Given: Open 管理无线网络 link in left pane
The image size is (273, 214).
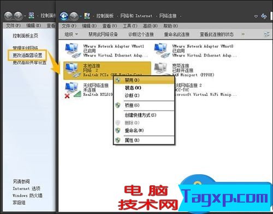Looking at the screenshot, I should 25,48.
